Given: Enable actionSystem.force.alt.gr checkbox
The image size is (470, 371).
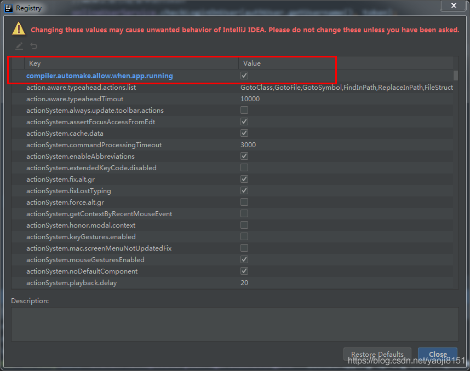Looking at the screenshot, I should coord(244,202).
